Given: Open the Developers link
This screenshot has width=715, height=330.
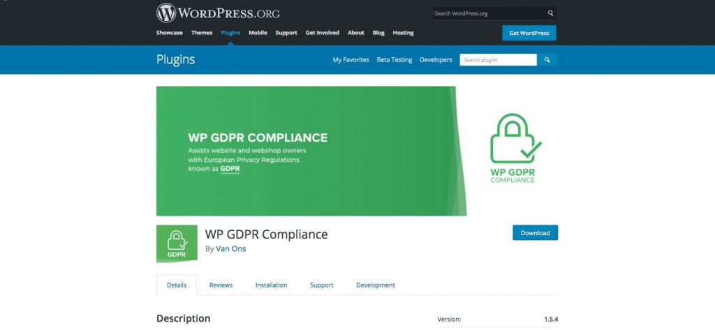Looking at the screenshot, I should [436, 60].
